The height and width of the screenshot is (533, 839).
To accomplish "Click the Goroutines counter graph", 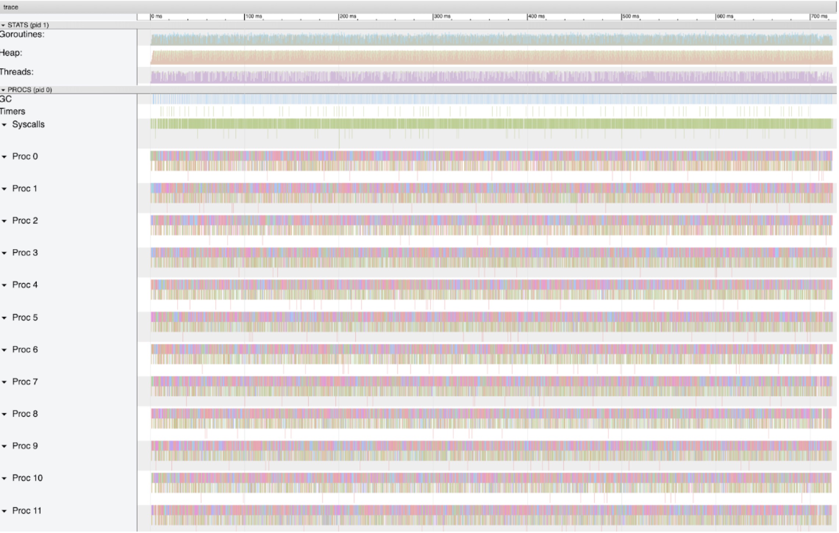I will pyautogui.click(x=491, y=39).
